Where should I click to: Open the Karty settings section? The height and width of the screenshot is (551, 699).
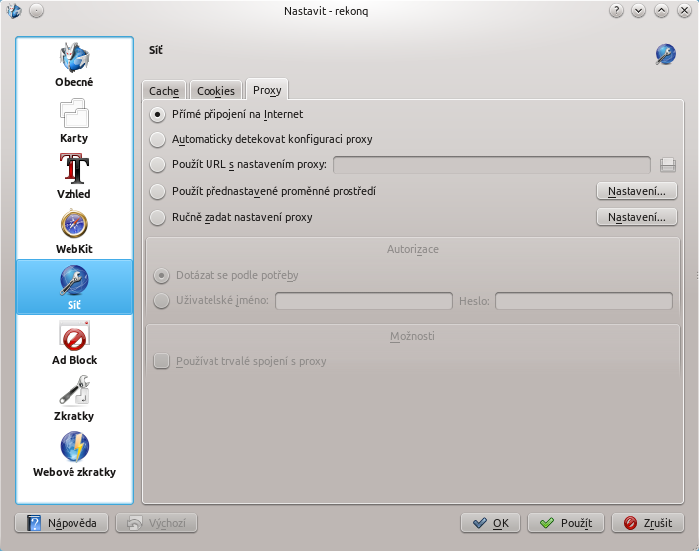point(74,121)
